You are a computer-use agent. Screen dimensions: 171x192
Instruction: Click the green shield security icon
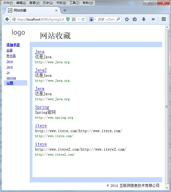[68, 19]
